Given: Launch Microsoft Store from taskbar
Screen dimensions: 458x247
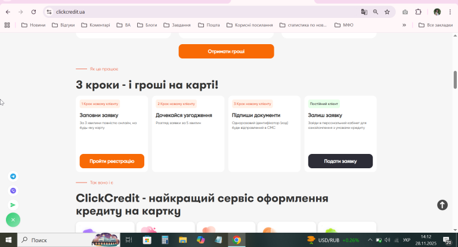Looking at the screenshot, I should [x=147, y=240].
